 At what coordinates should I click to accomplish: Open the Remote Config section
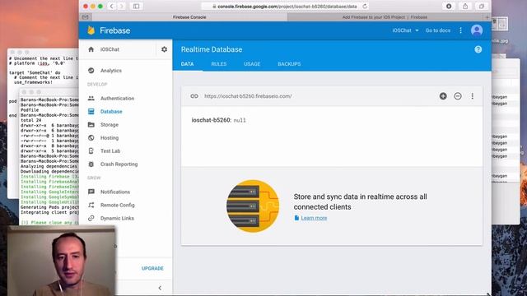coord(117,205)
